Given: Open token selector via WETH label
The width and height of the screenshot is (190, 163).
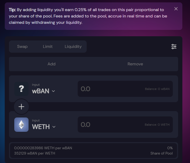Looking at the screenshot, I should click(x=41, y=127).
